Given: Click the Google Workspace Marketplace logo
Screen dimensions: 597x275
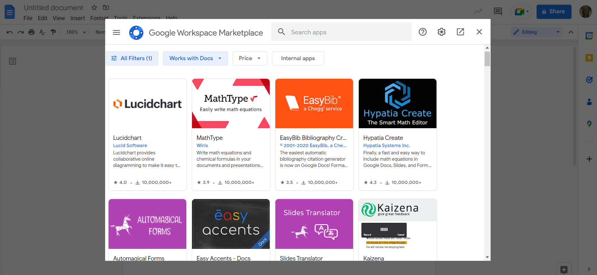Looking at the screenshot, I should pyautogui.click(x=136, y=32).
